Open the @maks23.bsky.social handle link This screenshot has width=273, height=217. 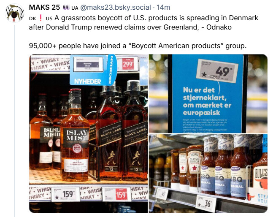[x=116, y=7]
